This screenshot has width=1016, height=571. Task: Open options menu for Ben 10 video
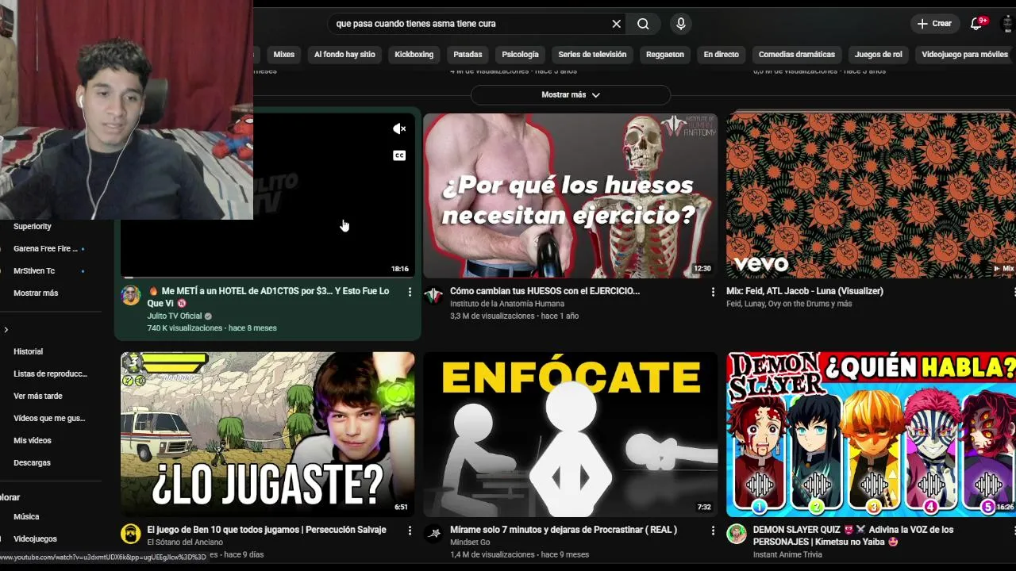click(410, 531)
